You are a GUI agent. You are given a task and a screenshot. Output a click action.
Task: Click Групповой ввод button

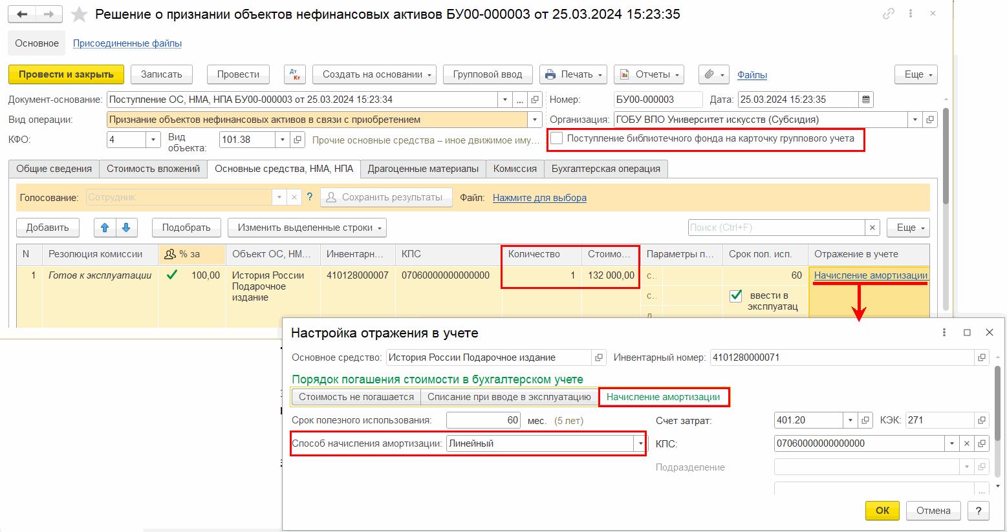pyautogui.click(x=488, y=74)
